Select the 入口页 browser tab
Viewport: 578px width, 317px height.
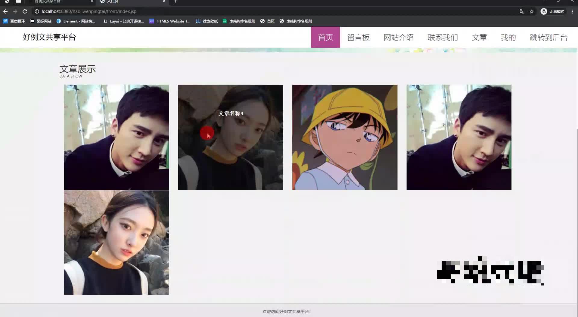132,2
